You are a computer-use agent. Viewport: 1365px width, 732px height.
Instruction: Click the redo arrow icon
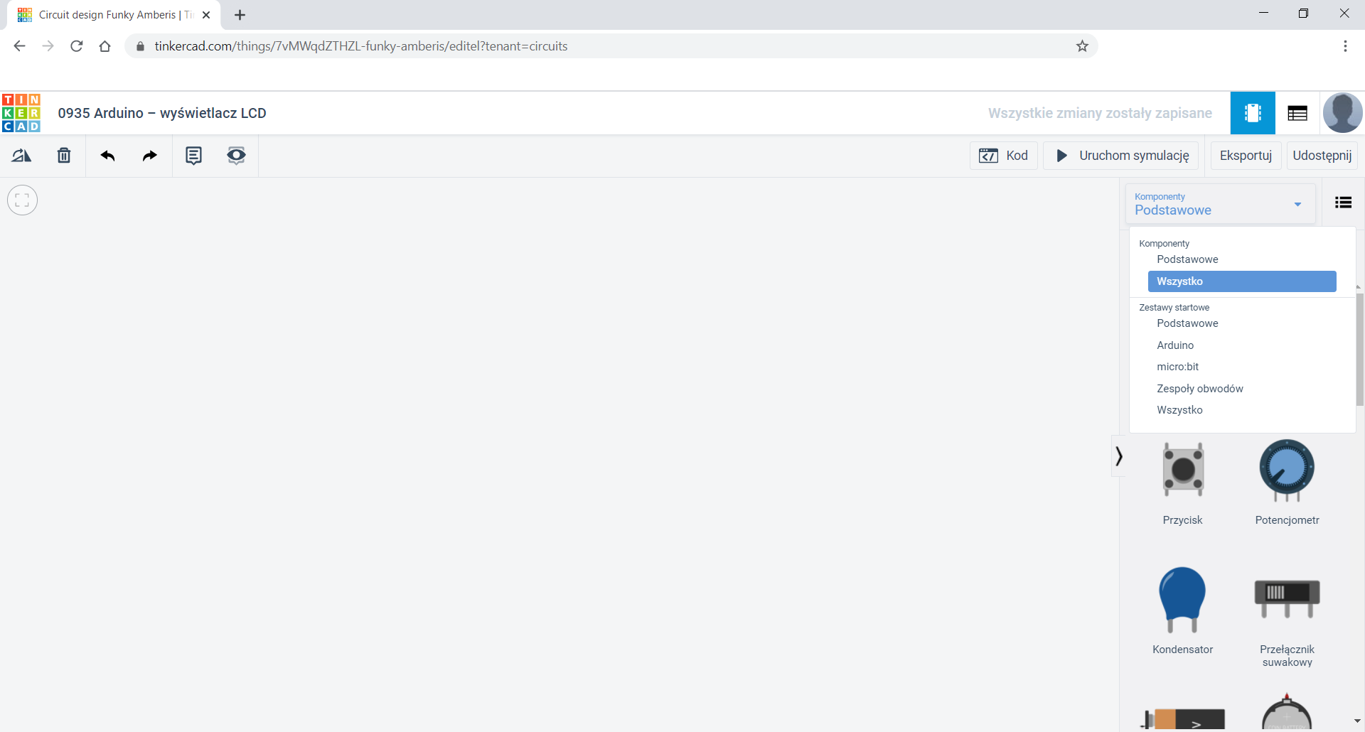(149, 156)
